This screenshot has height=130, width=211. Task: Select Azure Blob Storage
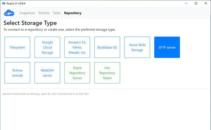(137, 47)
